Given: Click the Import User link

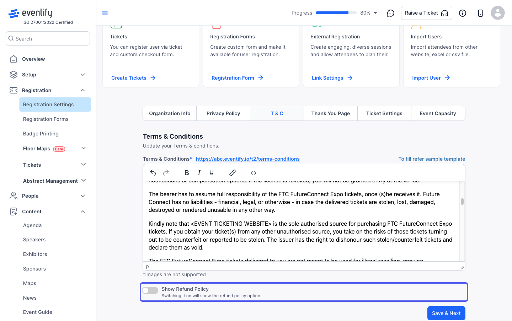Looking at the screenshot, I should [426, 78].
